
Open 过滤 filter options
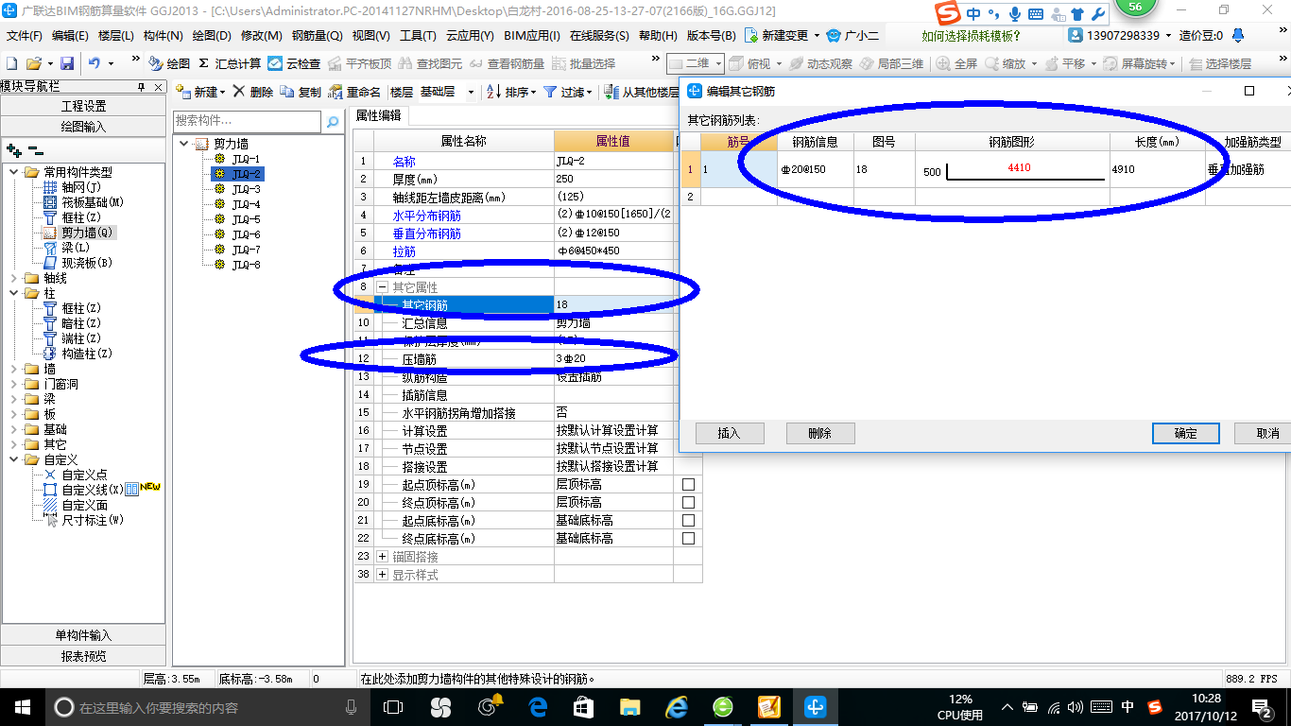[568, 92]
